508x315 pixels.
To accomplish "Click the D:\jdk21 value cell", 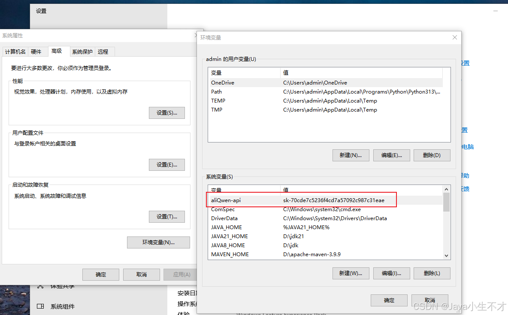I will click(x=293, y=236).
